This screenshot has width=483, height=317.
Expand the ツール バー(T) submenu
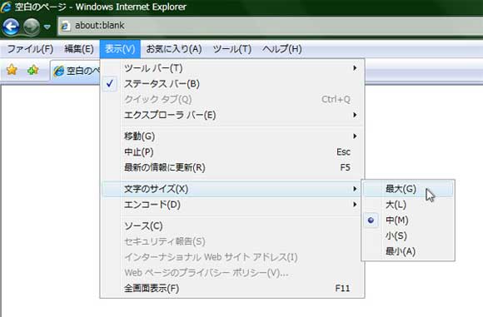click(x=232, y=68)
